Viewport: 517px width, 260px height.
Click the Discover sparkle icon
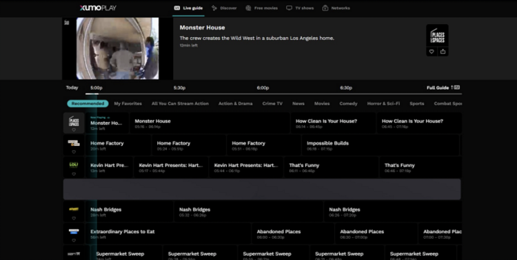214,8
